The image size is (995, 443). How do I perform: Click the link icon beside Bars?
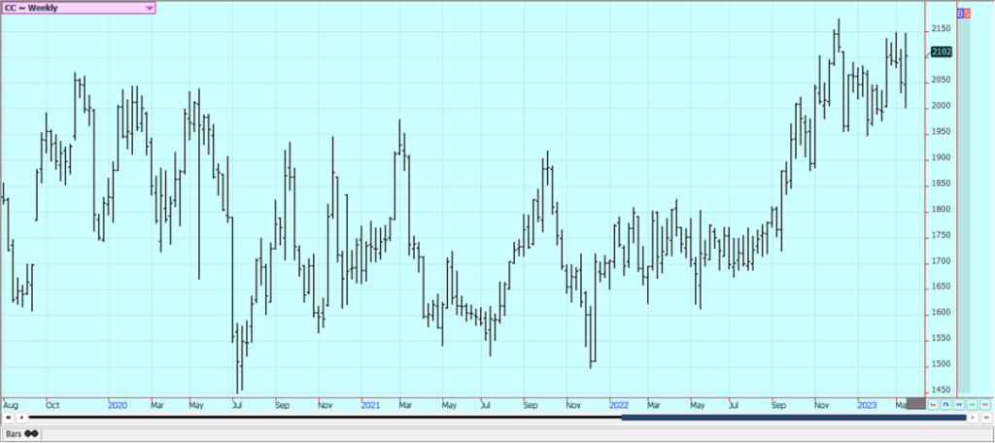[x=31, y=434]
